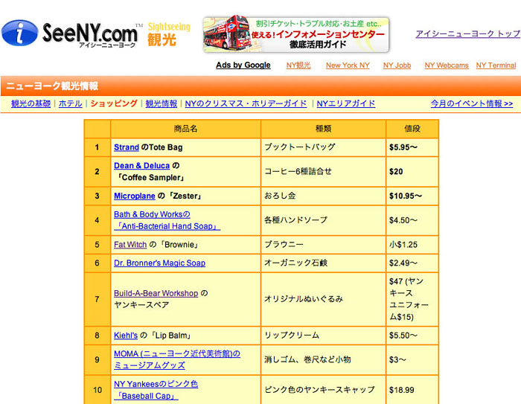The height and width of the screenshot is (404, 521).
Task: Open the red tour bus information center banner
Action: (x=295, y=34)
